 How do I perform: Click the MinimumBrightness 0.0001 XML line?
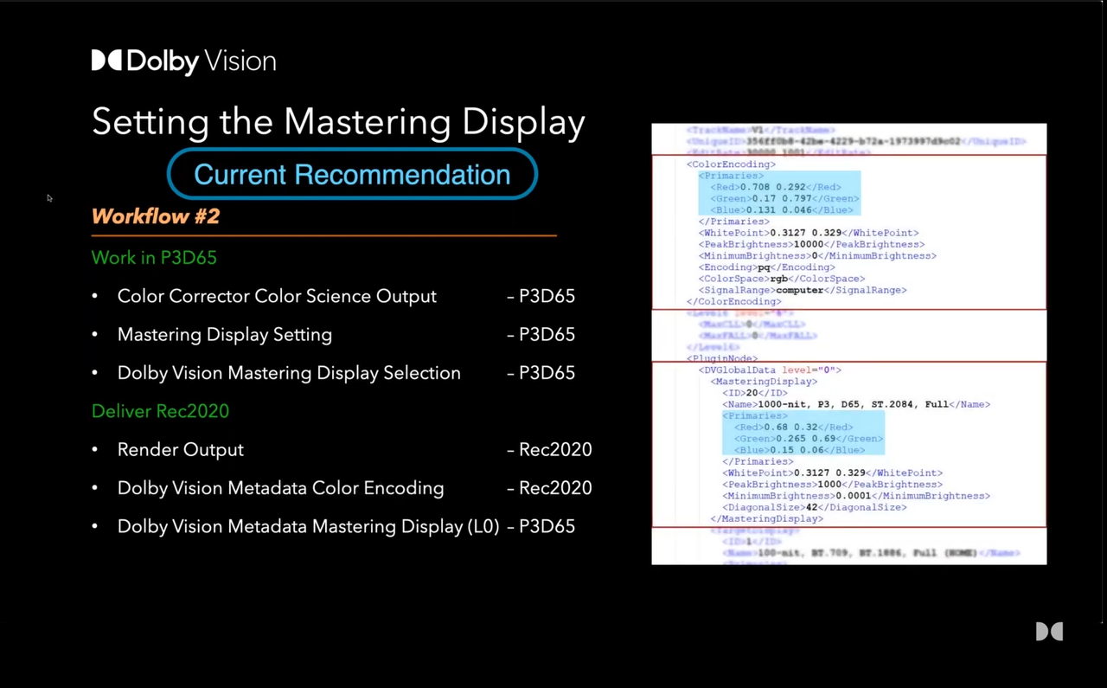tap(856, 496)
